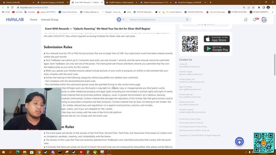
Task: Click the search magnifier icon
Action: (x=187, y=19)
